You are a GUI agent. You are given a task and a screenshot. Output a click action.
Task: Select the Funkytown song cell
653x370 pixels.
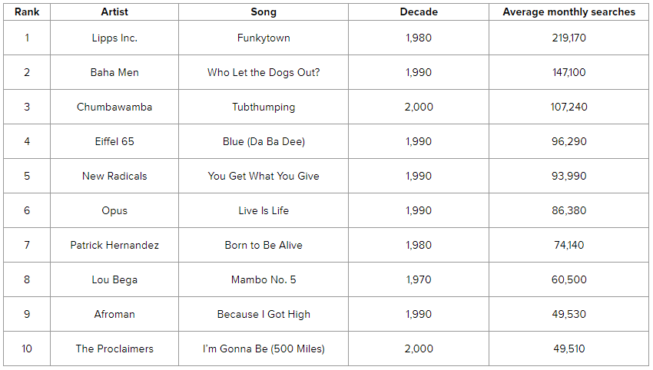click(x=264, y=38)
